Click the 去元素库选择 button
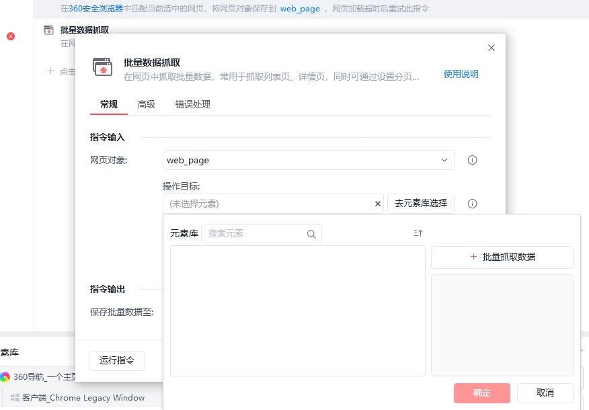589x410 pixels. point(421,204)
